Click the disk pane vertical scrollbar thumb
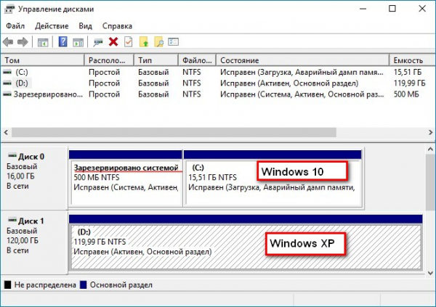Image resolution: width=436 pixels, height=307 pixels. pyautogui.click(x=430, y=182)
